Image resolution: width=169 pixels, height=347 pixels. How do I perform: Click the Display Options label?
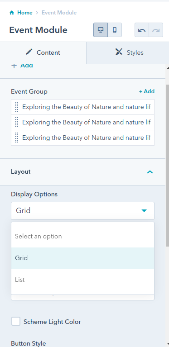[34, 194]
